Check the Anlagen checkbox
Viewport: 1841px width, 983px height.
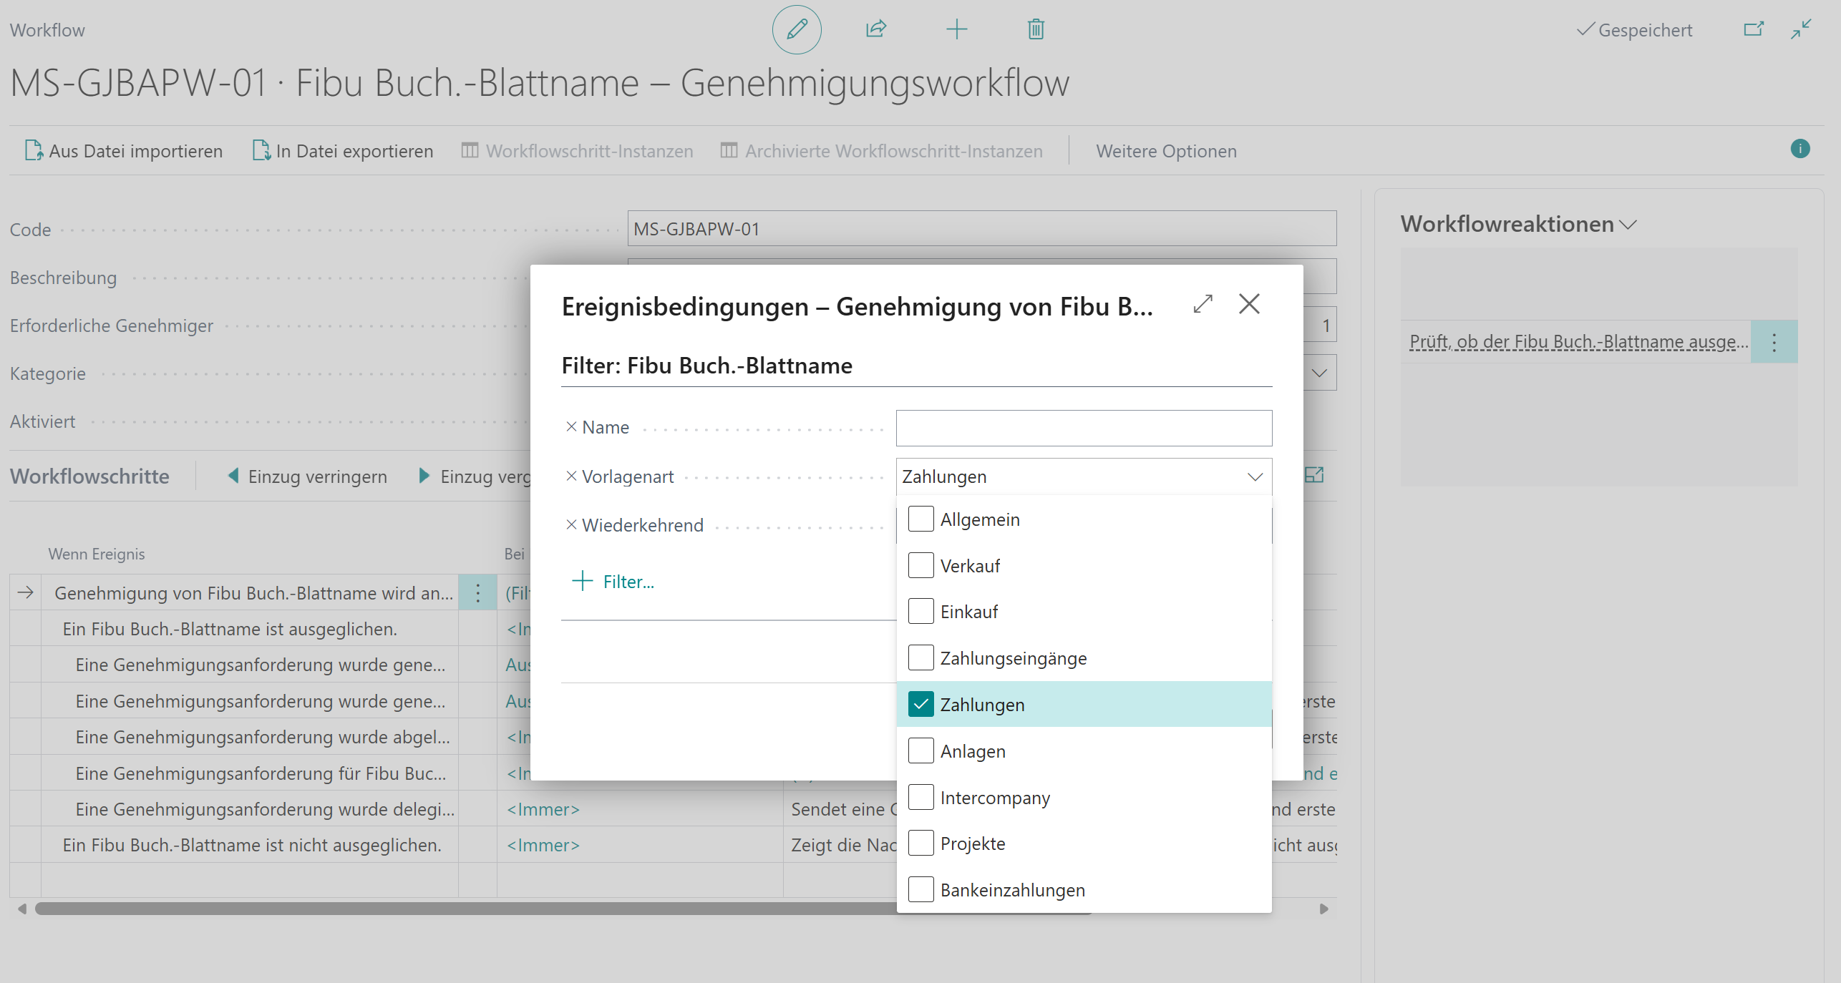click(x=920, y=750)
